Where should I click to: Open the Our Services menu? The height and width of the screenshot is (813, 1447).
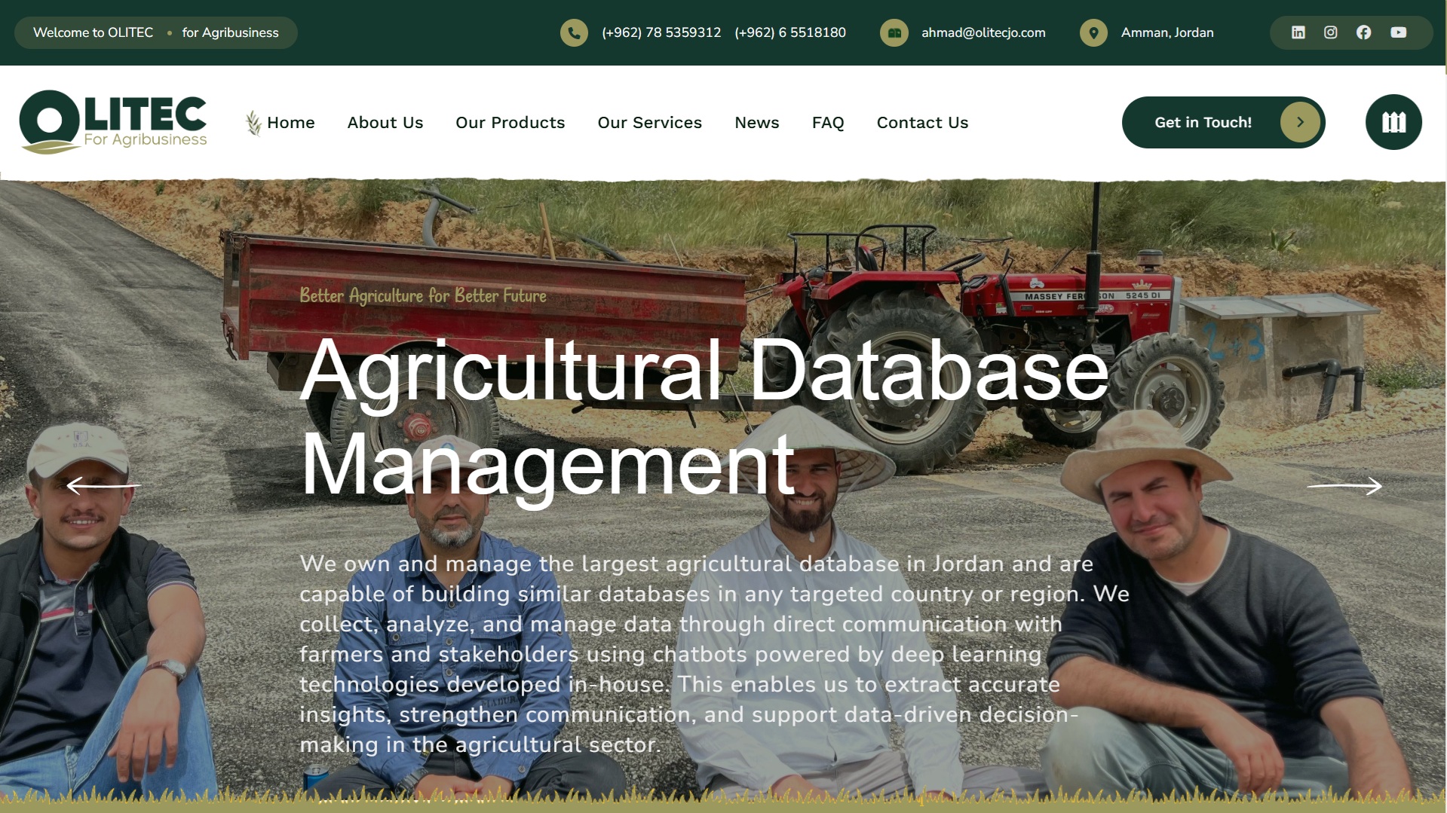(649, 122)
